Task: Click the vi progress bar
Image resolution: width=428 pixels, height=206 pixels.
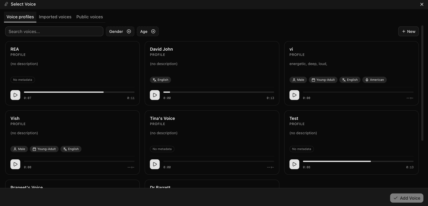Action: pyautogui.click(x=358, y=92)
